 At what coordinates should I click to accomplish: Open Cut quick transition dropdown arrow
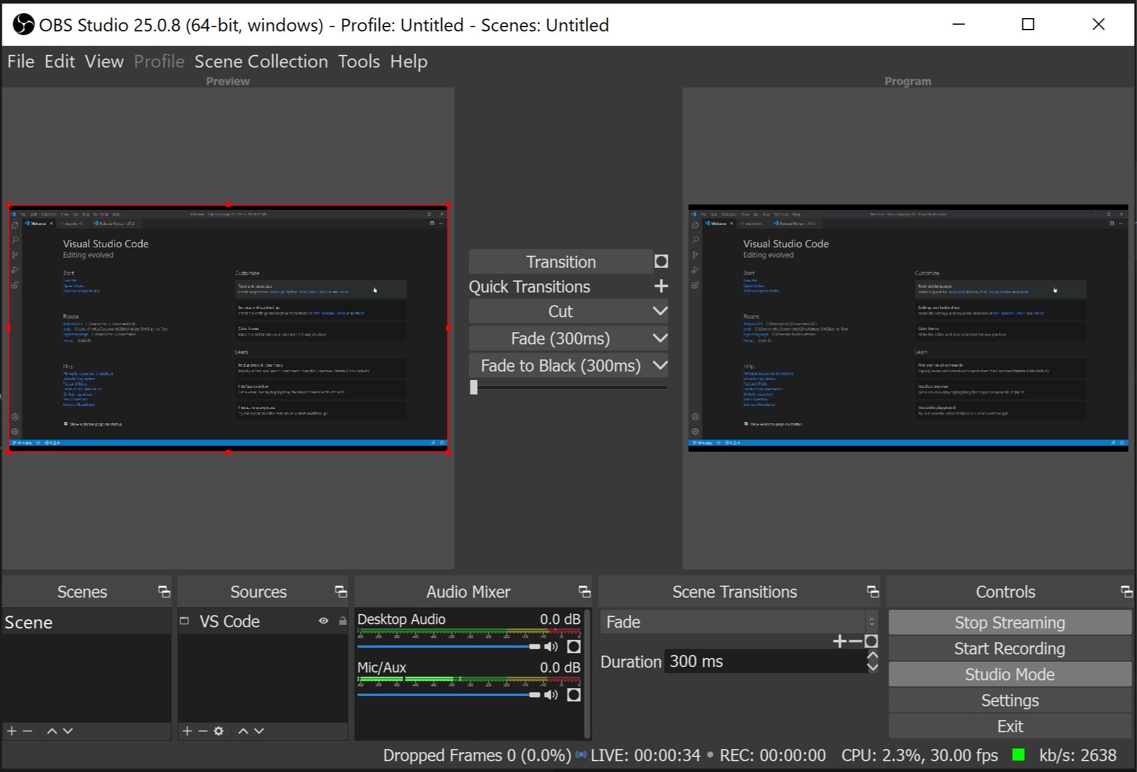point(660,311)
